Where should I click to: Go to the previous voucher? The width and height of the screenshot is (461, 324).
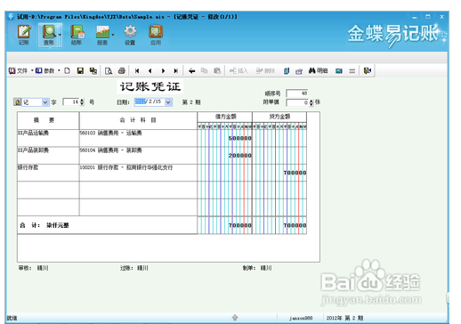150,71
